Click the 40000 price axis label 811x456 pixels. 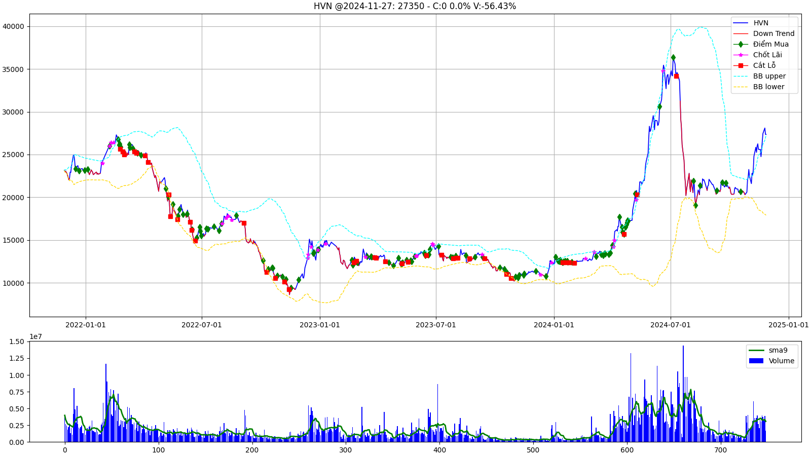13,26
